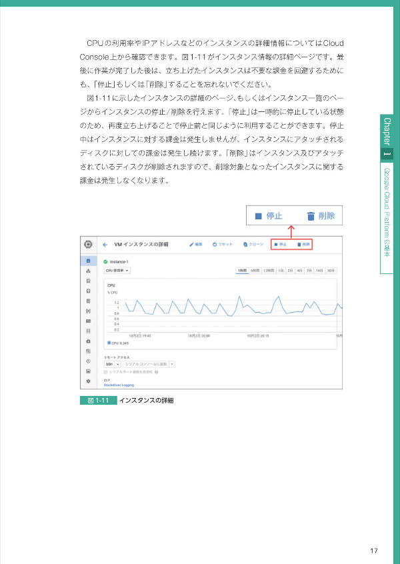Click the clock icon in left sidebar
This screenshot has width=400, height=564.
click(88, 361)
